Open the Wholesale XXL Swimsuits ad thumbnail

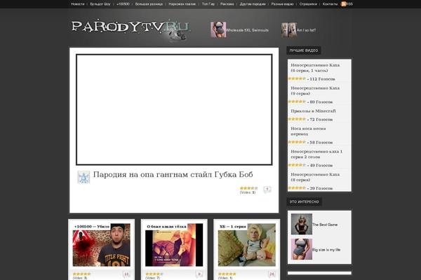tap(218, 29)
